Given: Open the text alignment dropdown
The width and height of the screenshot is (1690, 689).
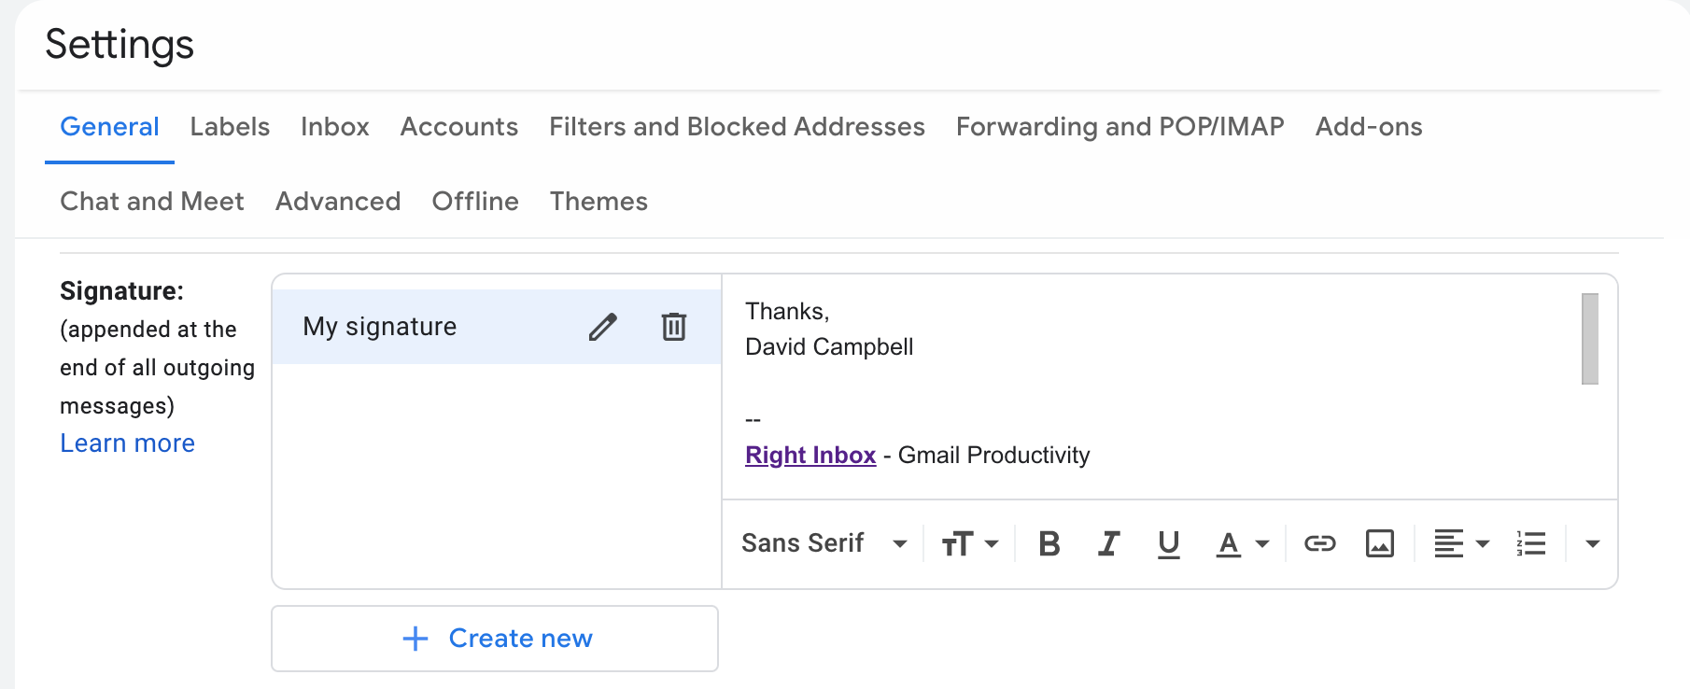Looking at the screenshot, I should pos(1460,543).
